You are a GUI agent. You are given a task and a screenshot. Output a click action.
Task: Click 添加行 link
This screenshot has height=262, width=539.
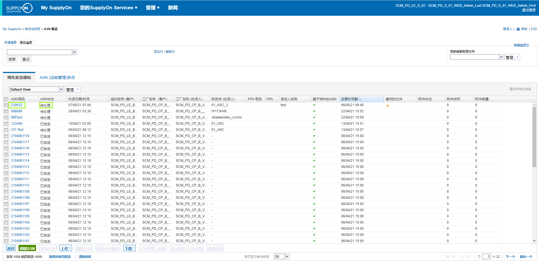coord(158,52)
